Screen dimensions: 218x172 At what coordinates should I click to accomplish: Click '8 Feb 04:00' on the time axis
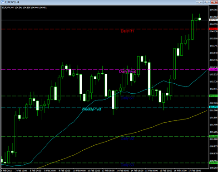tap(36, 171)
